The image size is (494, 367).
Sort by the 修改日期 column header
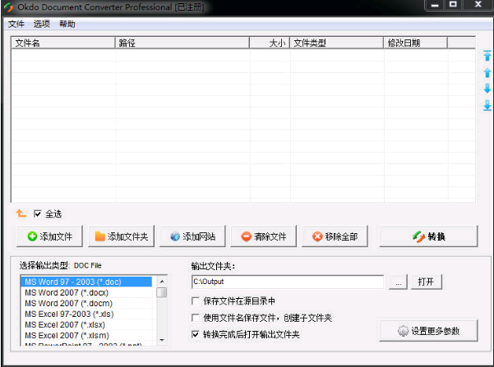click(x=415, y=43)
